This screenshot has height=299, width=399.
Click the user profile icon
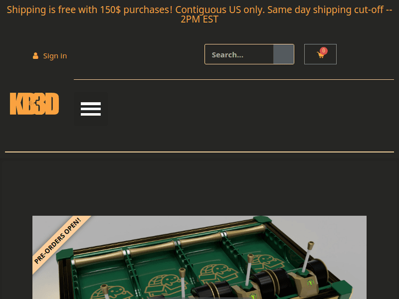pos(36,56)
